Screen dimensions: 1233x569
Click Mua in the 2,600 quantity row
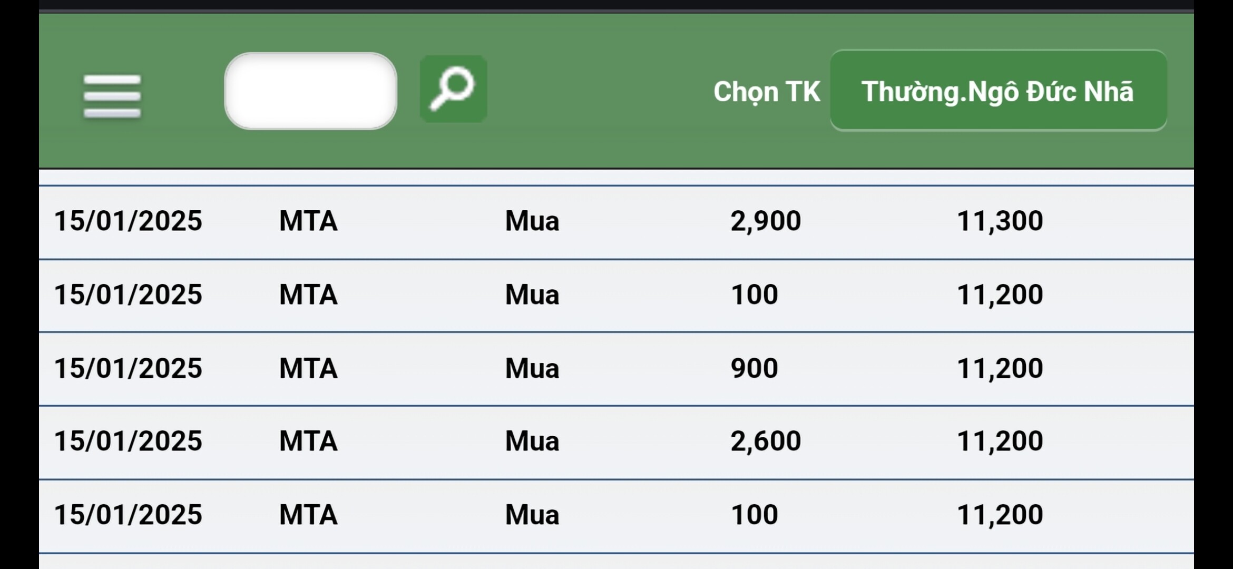point(532,441)
